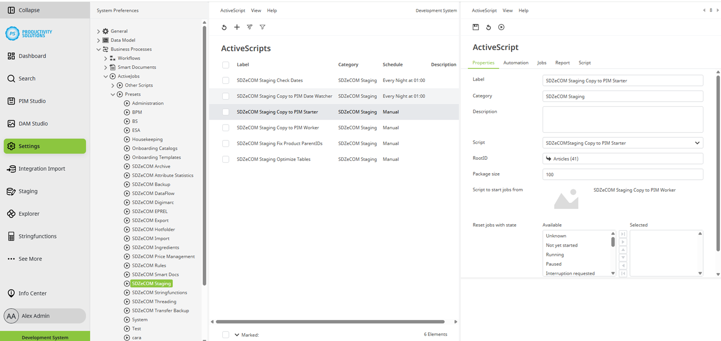This screenshot has width=721, height=341.
Task: Run the ActiveScript with play icon
Action: point(501,27)
